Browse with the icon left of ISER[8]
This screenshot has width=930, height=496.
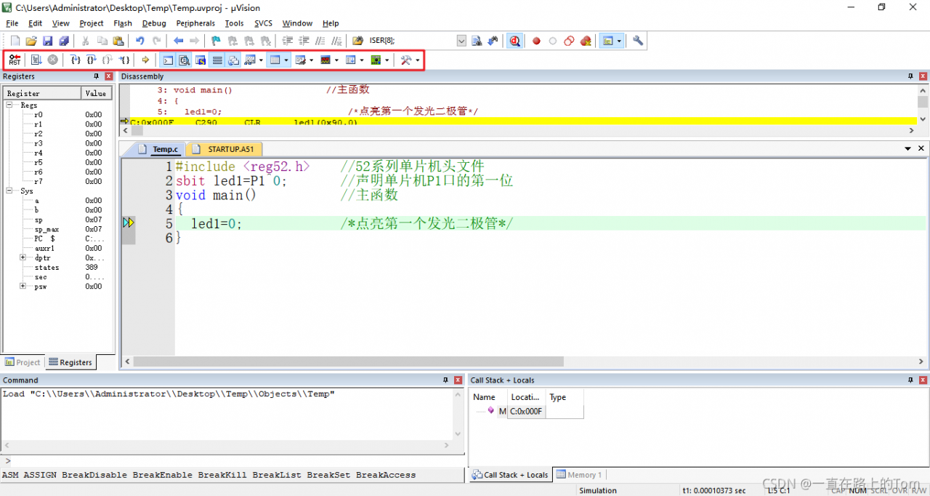click(357, 41)
